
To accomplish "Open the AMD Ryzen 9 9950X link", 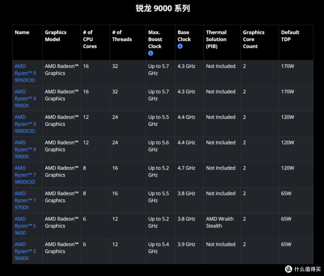I will 25,99.
